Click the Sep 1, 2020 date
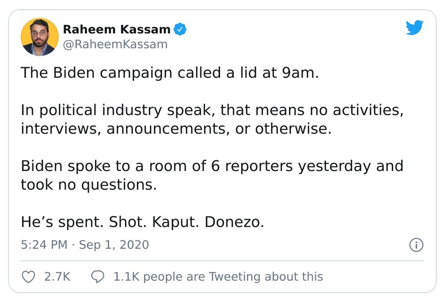The width and height of the screenshot is (446, 302). (113, 245)
